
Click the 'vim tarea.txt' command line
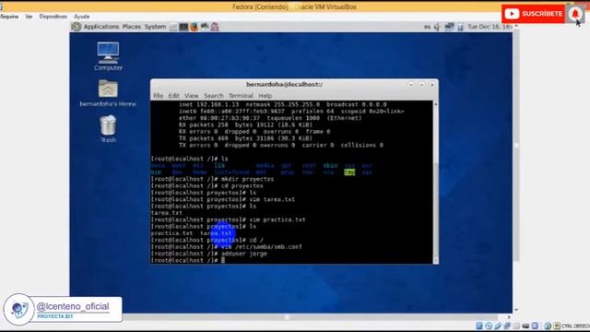coord(223,199)
